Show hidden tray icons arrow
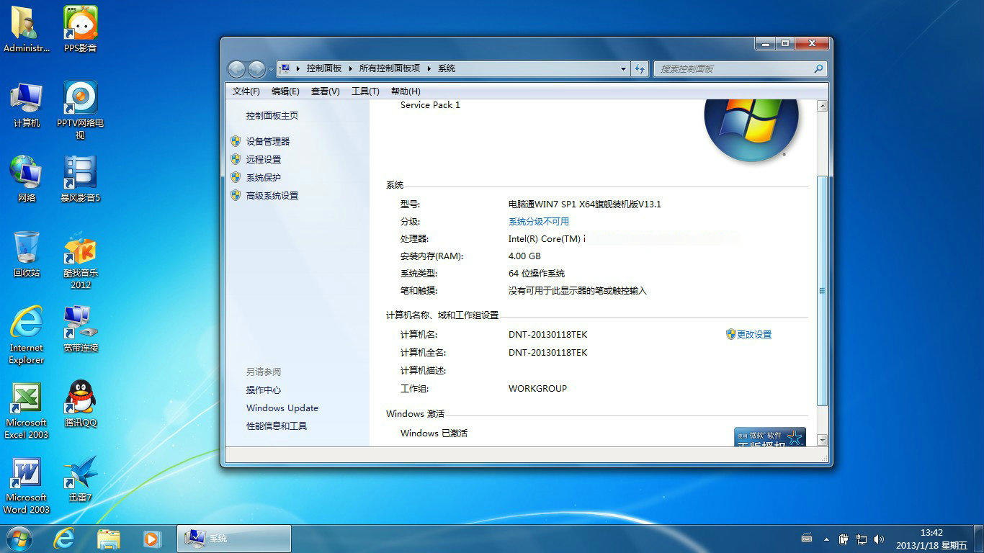 coord(826,539)
